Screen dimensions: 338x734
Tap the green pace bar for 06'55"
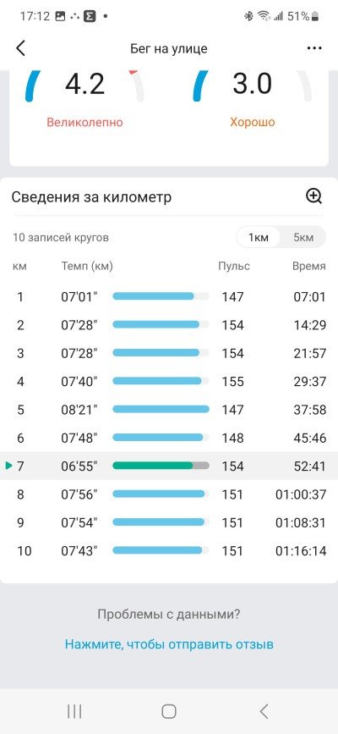(161, 466)
